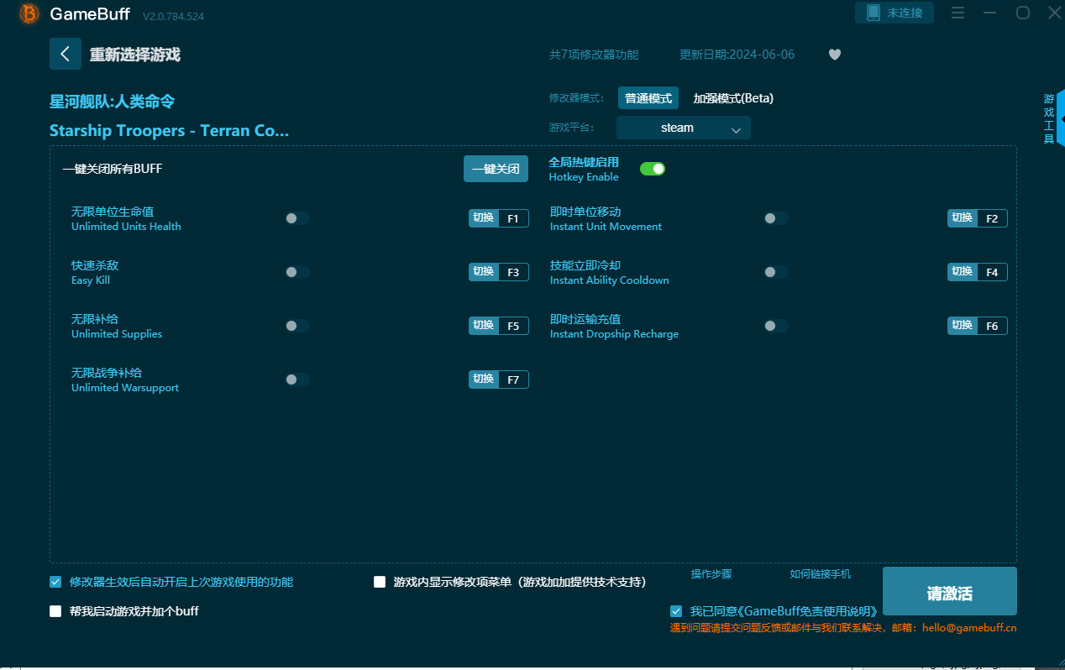The height and width of the screenshot is (670, 1065).
Task: Switch to 加强模式(Beta) mode
Action: click(732, 98)
